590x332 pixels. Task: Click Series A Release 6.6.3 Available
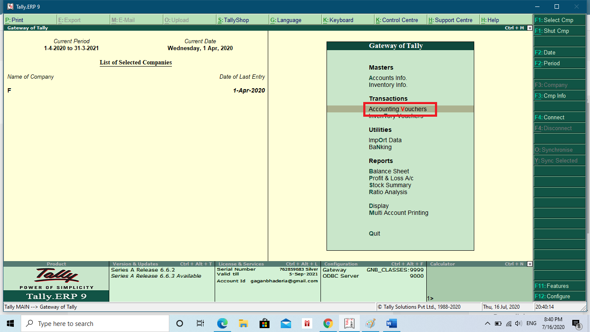click(x=156, y=276)
